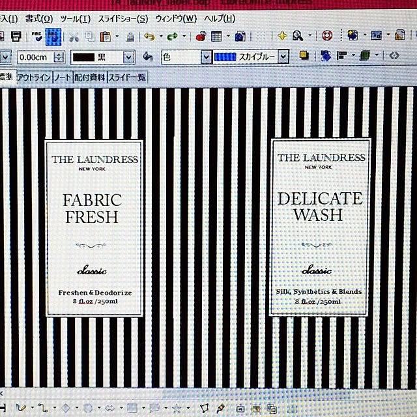The height and width of the screenshot is (417, 417).
Task: Click the Undo arrow icon
Action: (x=150, y=36)
